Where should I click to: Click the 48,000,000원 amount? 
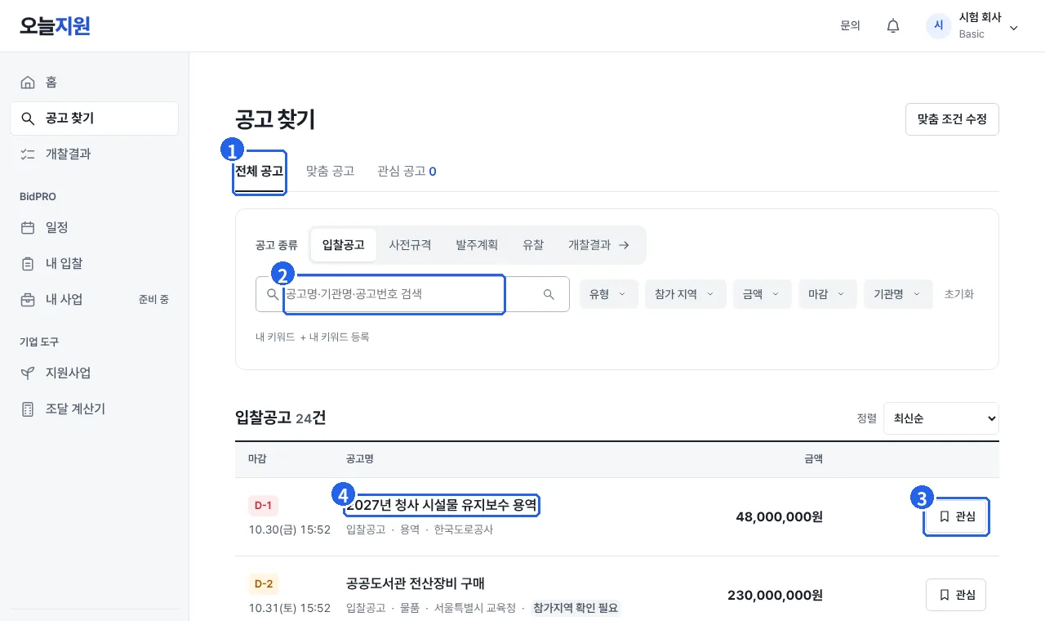coord(779,516)
